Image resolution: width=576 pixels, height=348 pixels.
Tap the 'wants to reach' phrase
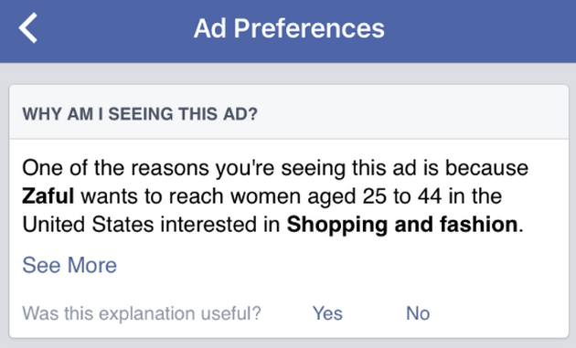(152, 196)
